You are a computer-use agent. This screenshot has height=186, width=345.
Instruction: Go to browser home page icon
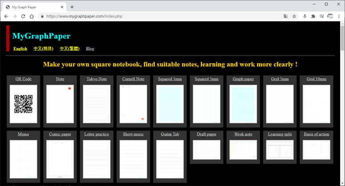[32, 16]
